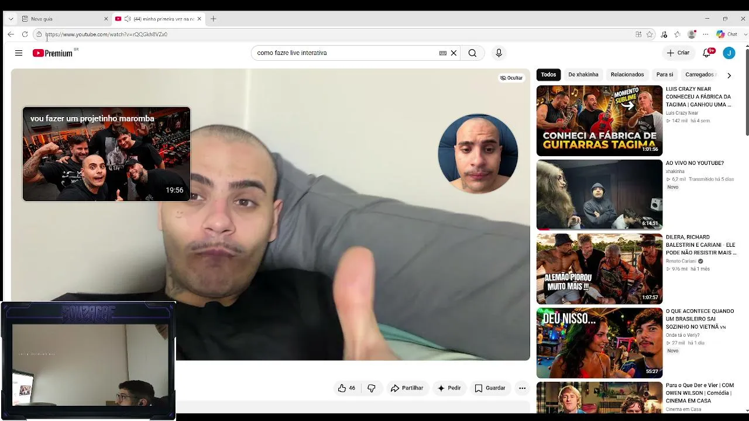Open more actions ellipsis under video

[x=523, y=388]
